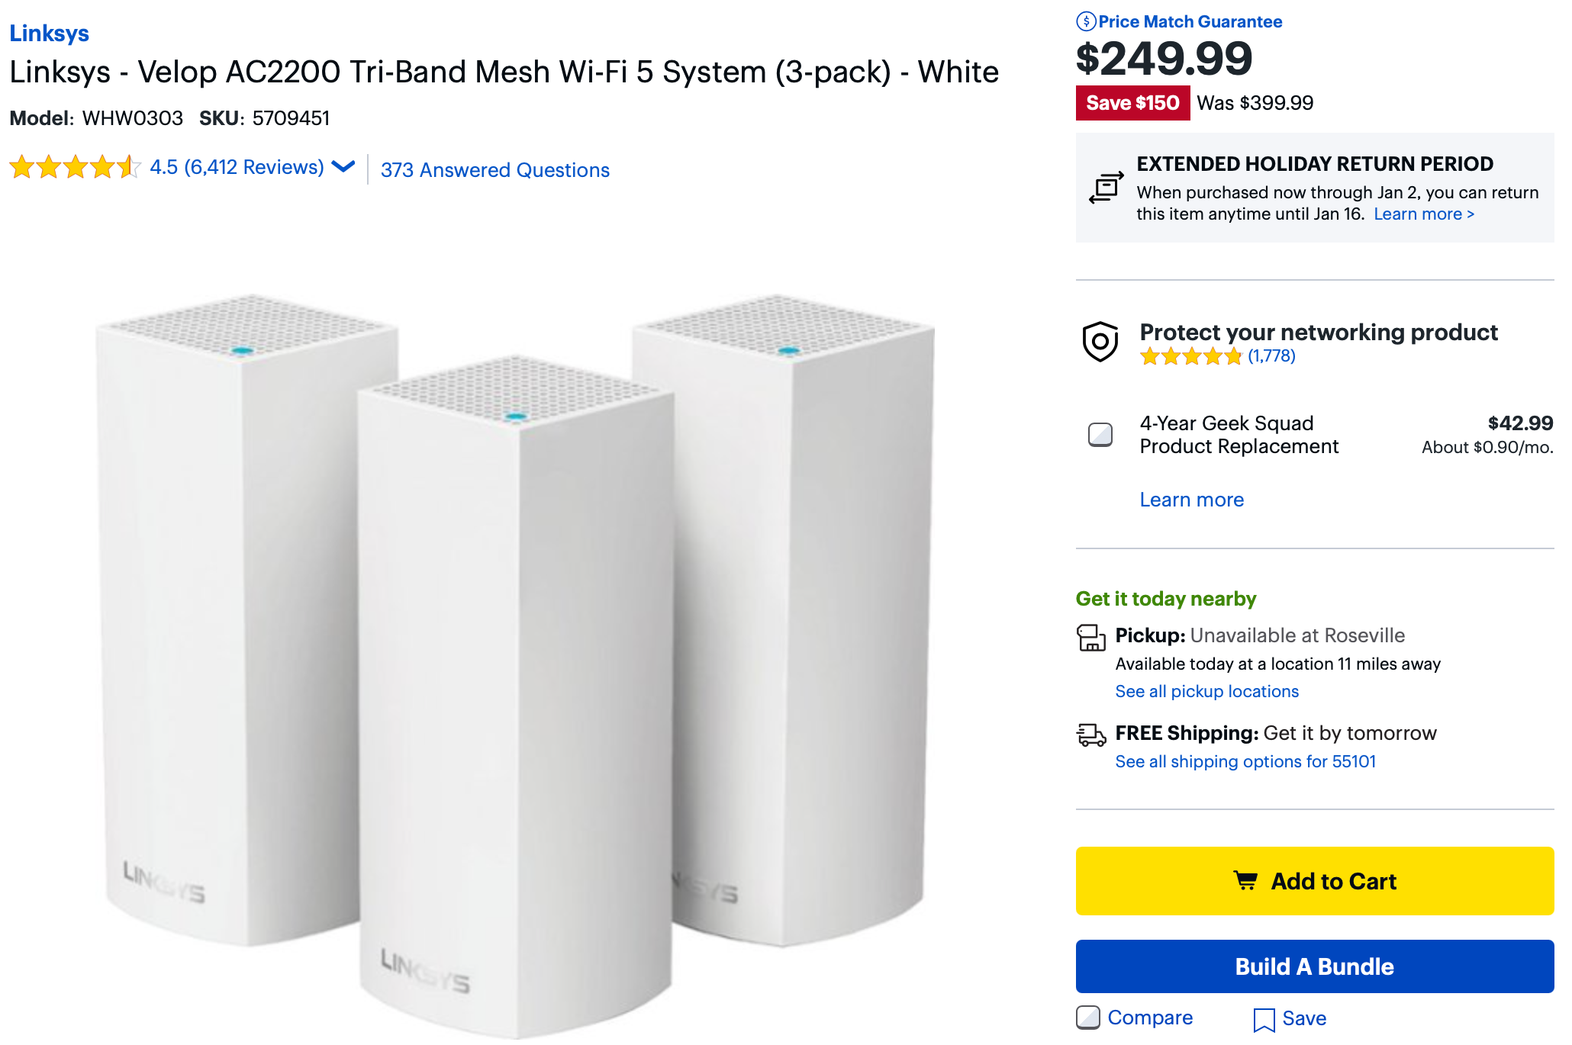Image resolution: width=1572 pixels, height=1045 pixels.
Task: Click the Save bookmark flag icon
Action: click(1265, 1018)
